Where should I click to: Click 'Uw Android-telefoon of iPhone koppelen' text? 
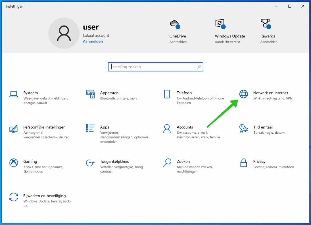[200, 100]
